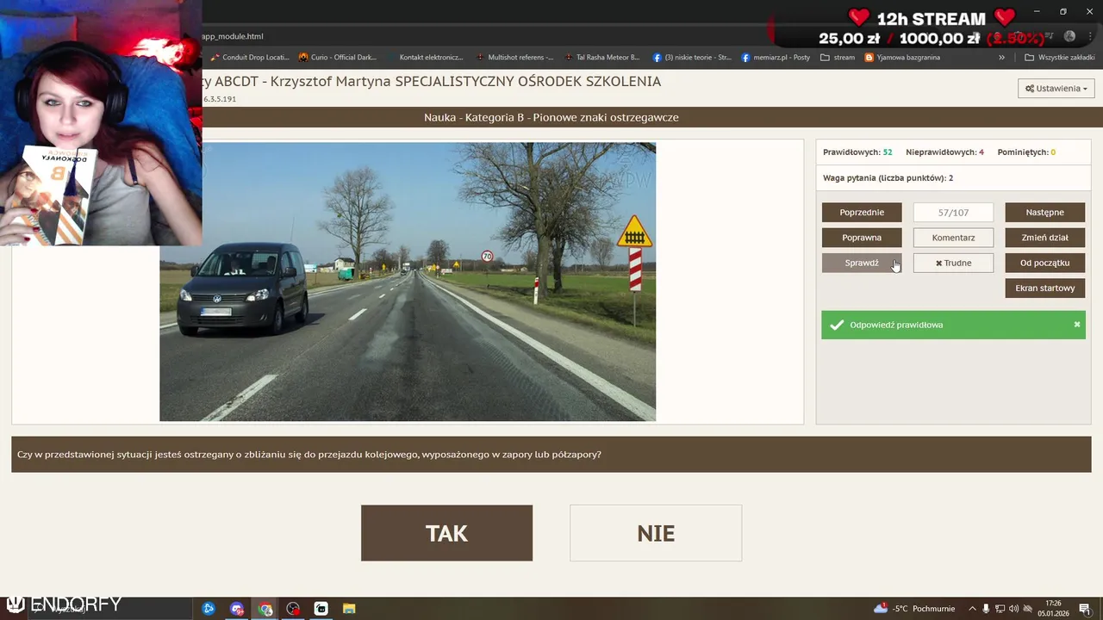Open the Yjamowa bazgranina bookmark
Image resolution: width=1103 pixels, height=620 pixels.
[x=902, y=58]
